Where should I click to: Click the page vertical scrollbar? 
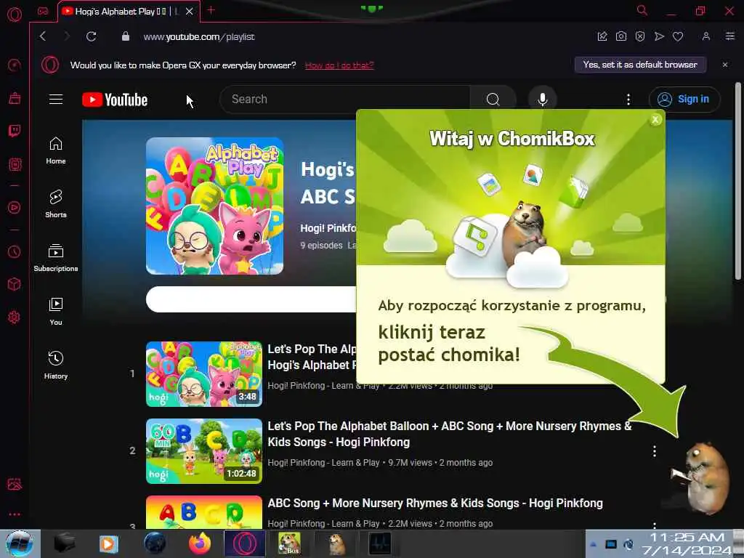tap(738, 180)
